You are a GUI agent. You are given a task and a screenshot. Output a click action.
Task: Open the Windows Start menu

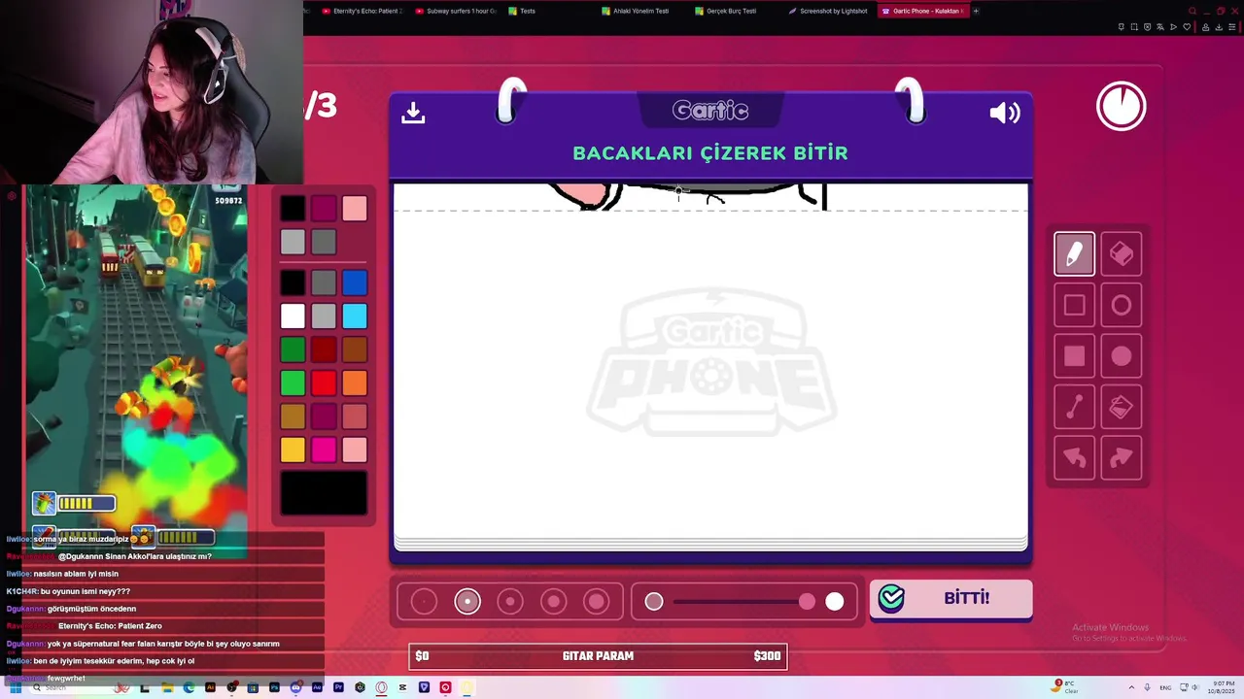tap(15, 687)
